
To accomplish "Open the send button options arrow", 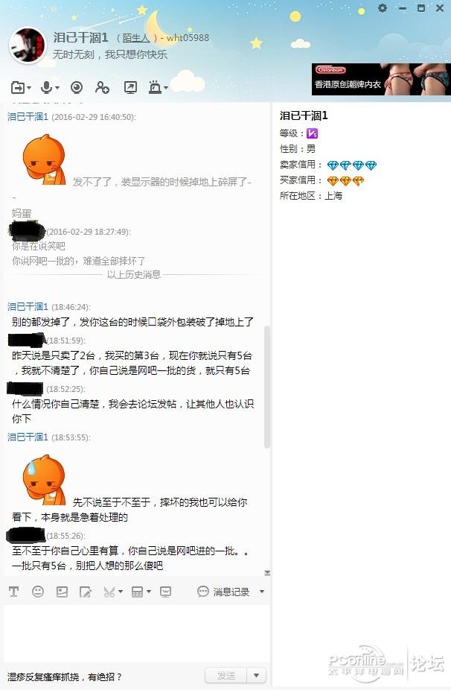I will (x=256, y=675).
